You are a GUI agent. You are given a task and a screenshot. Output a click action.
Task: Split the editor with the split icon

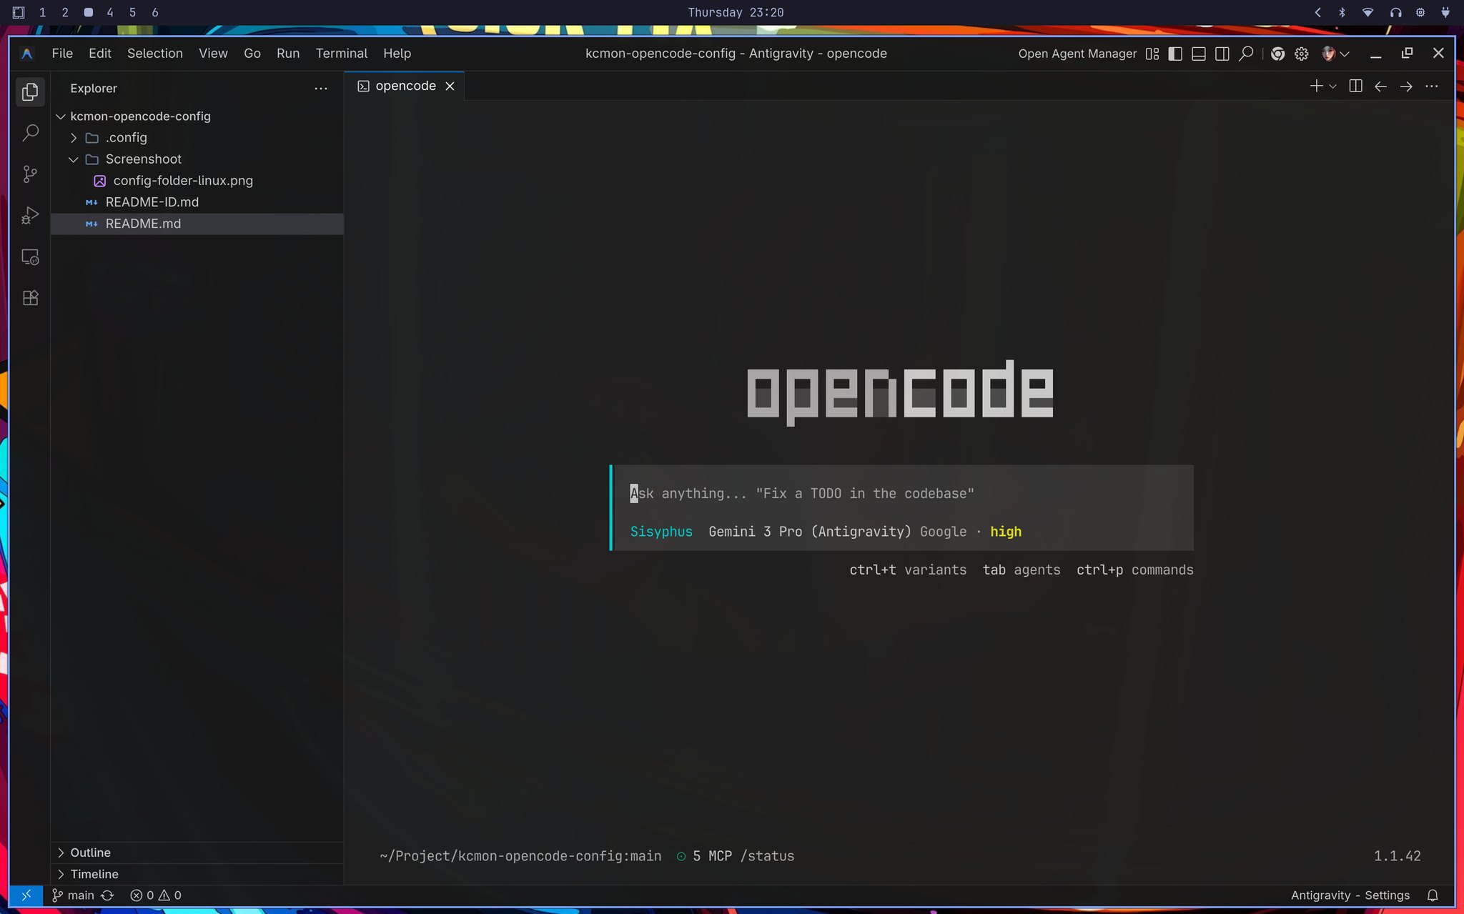tap(1355, 86)
